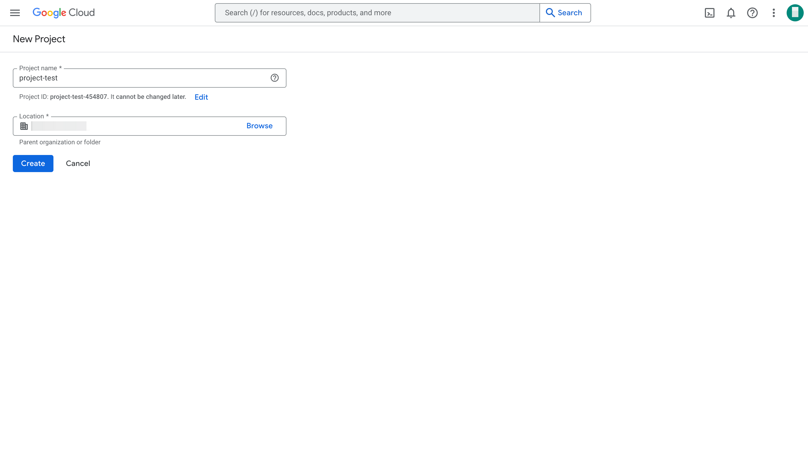Image resolution: width=808 pixels, height=458 pixels.
Task: Click the project ID value text
Action: [x=79, y=97]
